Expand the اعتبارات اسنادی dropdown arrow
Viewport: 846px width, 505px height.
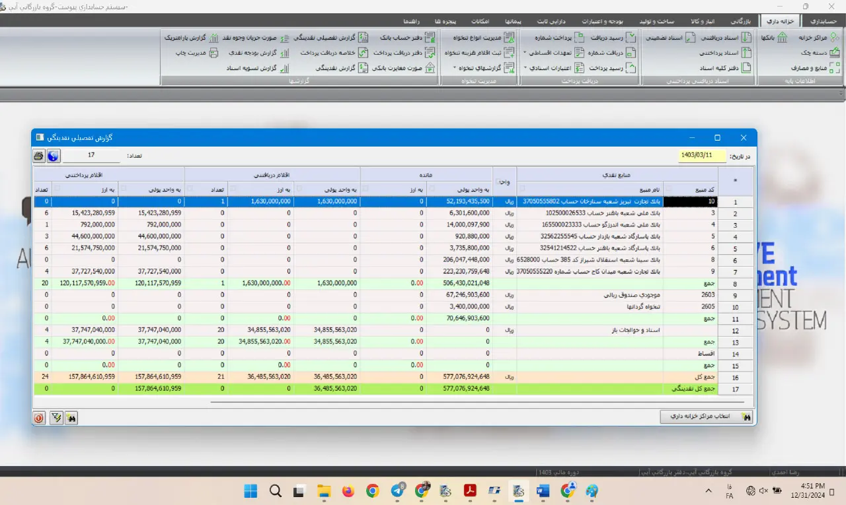point(525,68)
